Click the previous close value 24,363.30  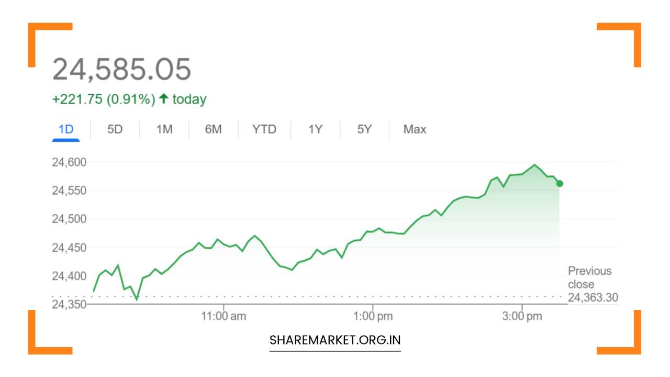point(593,297)
